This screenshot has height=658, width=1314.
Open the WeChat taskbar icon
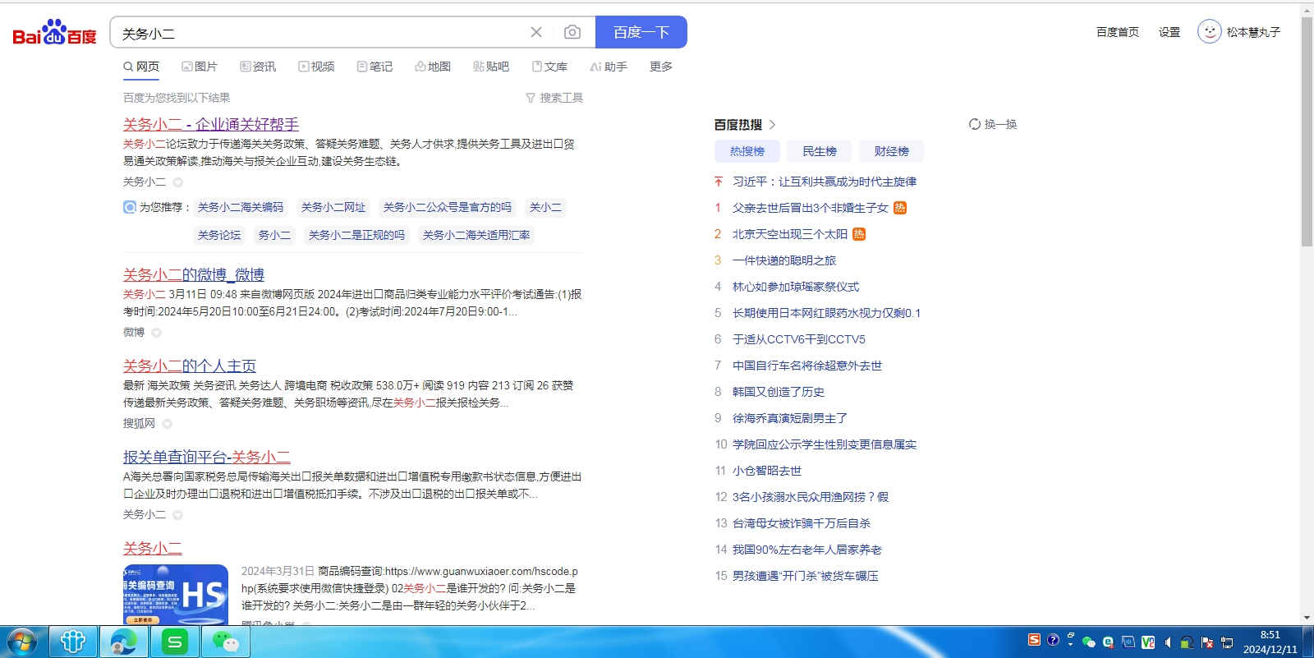point(226,642)
